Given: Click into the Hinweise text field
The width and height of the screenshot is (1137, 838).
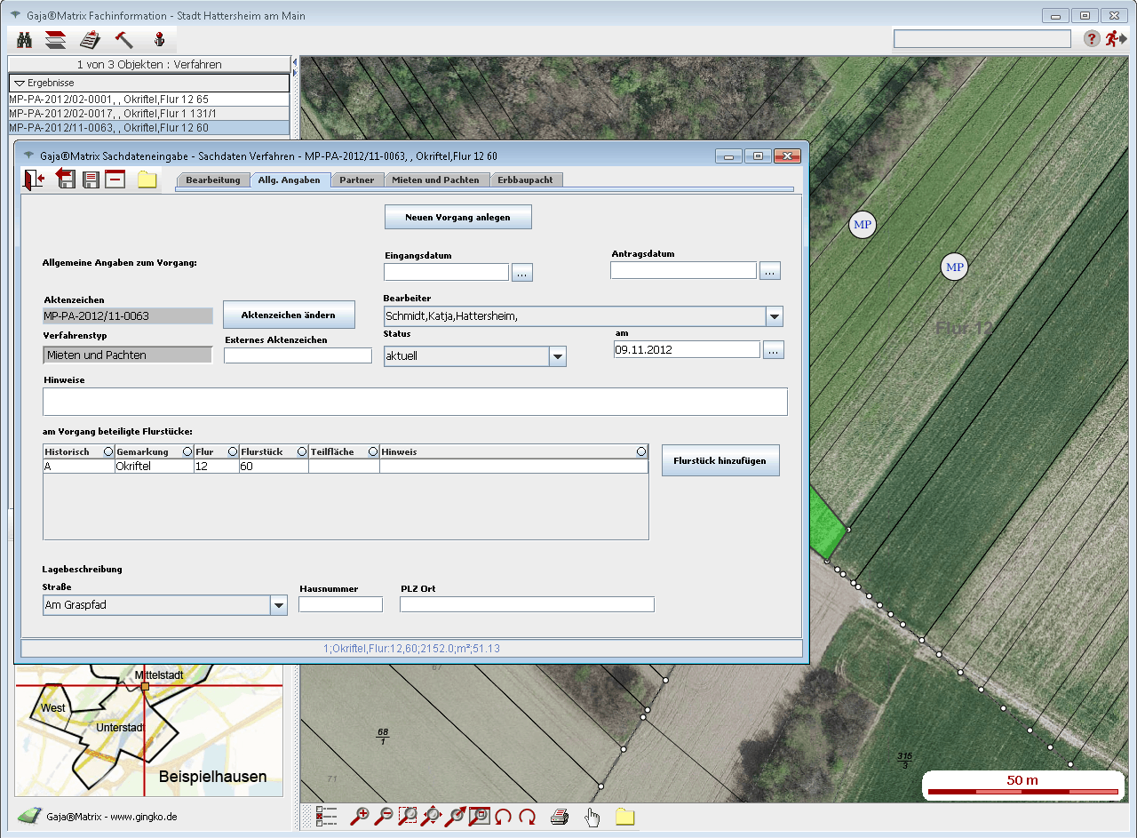Looking at the screenshot, I should [x=415, y=402].
